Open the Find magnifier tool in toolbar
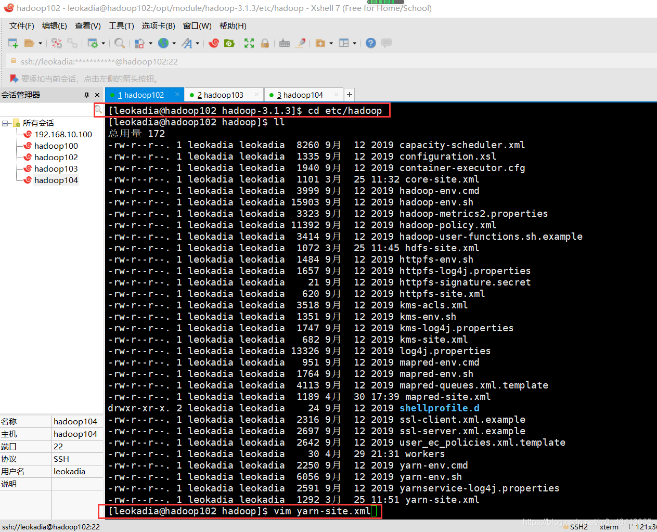The width and height of the screenshot is (657, 532). pyautogui.click(x=120, y=43)
